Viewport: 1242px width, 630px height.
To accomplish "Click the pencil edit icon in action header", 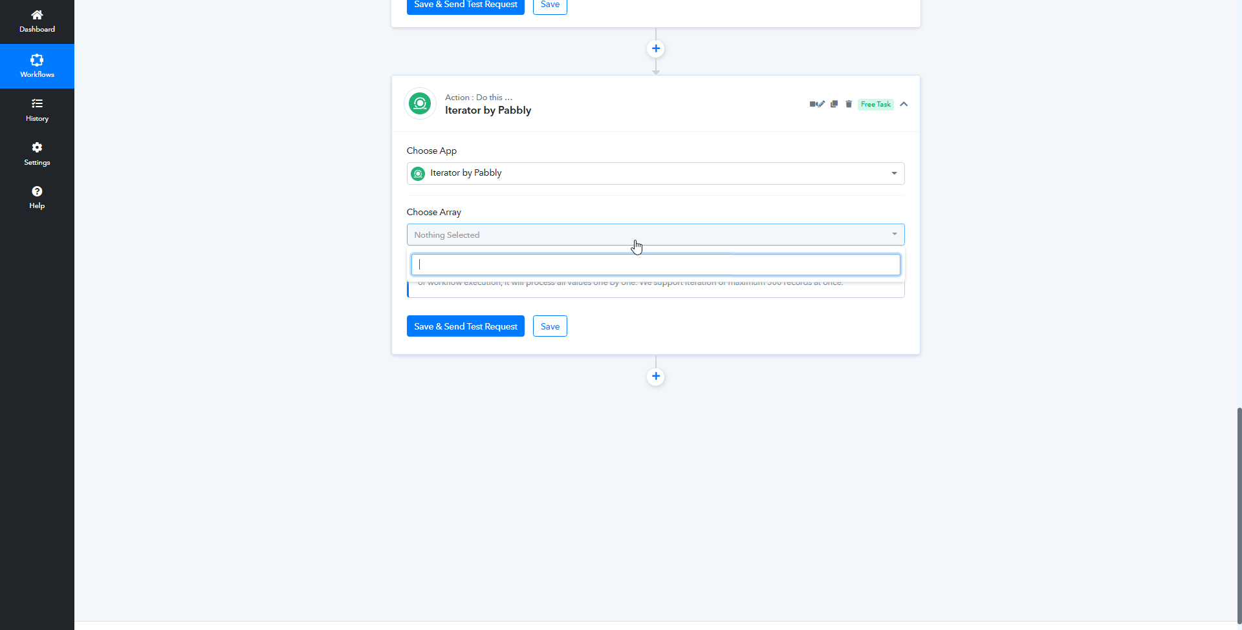I will pos(822,104).
